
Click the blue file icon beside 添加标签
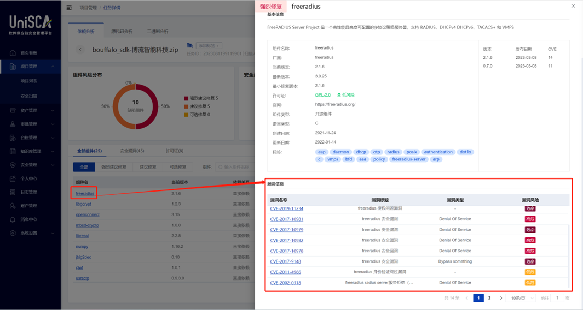pos(189,46)
